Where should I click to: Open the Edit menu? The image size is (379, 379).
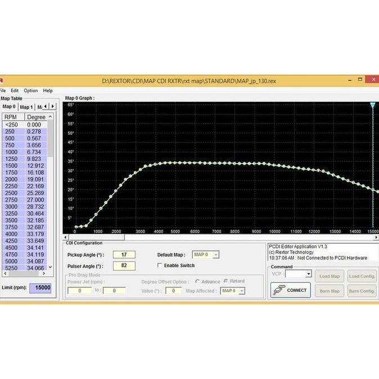(15, 91)
